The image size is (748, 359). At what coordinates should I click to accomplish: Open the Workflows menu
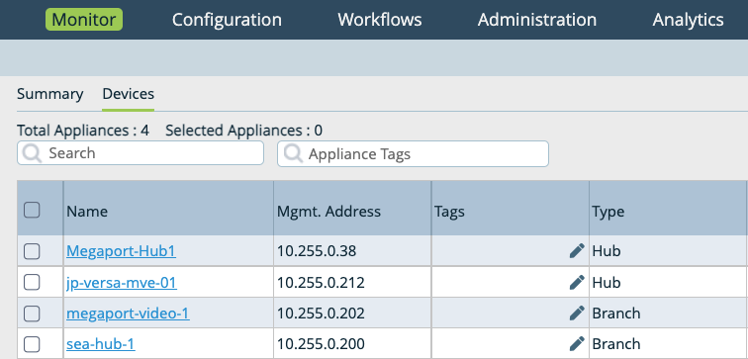click(x=380, y=20)
